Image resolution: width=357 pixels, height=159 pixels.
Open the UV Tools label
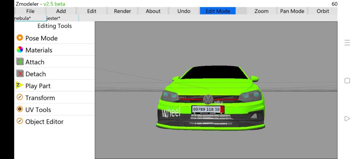38,110
